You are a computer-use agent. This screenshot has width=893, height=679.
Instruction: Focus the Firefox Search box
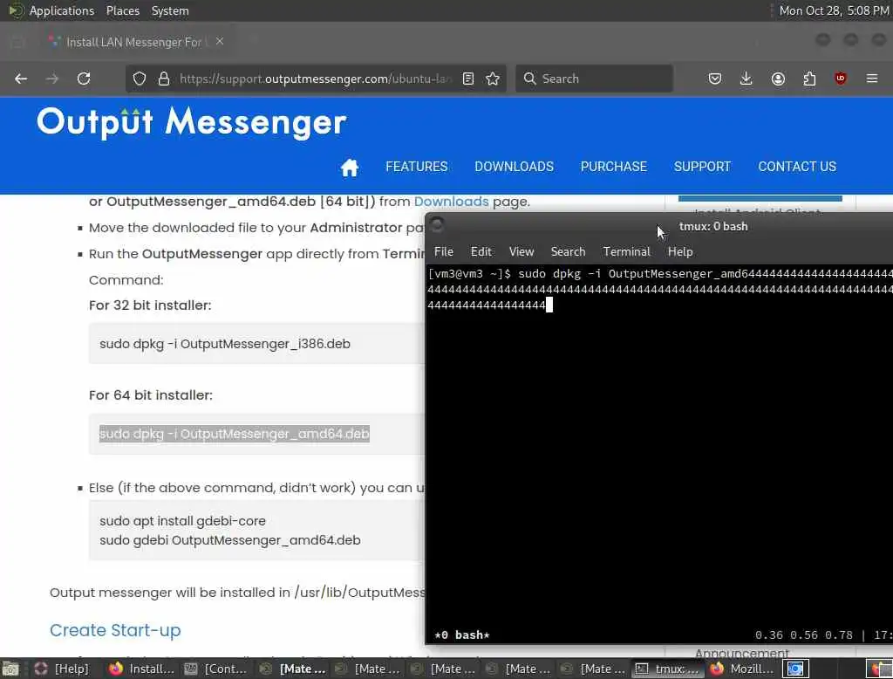point(594,79)
